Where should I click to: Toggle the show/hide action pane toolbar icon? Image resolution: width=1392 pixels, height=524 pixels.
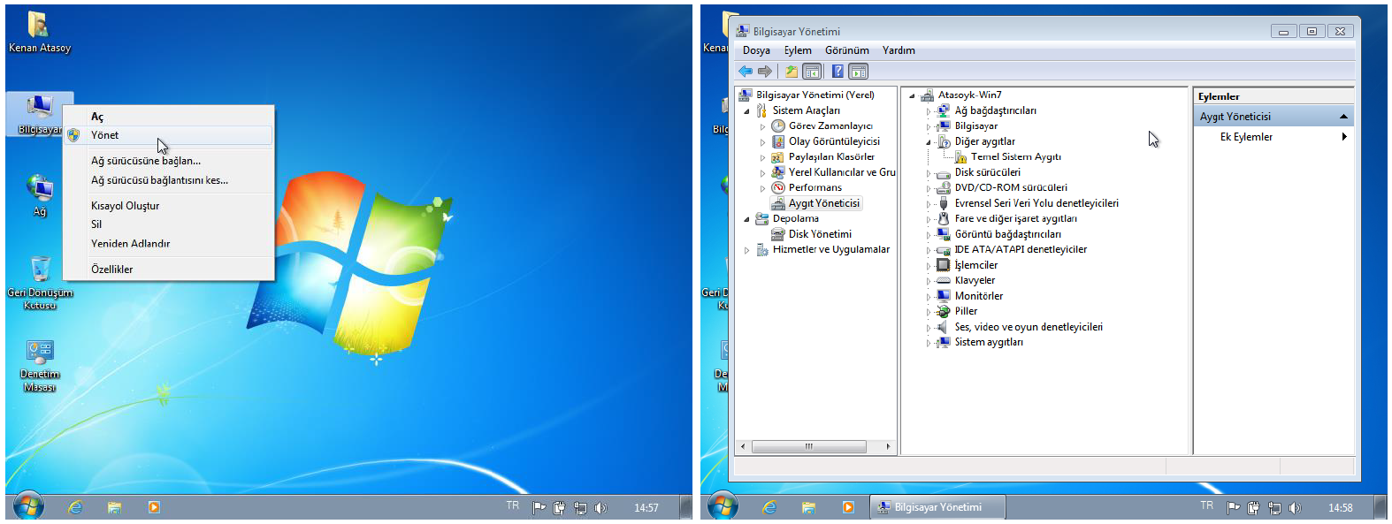click(859, 72)
